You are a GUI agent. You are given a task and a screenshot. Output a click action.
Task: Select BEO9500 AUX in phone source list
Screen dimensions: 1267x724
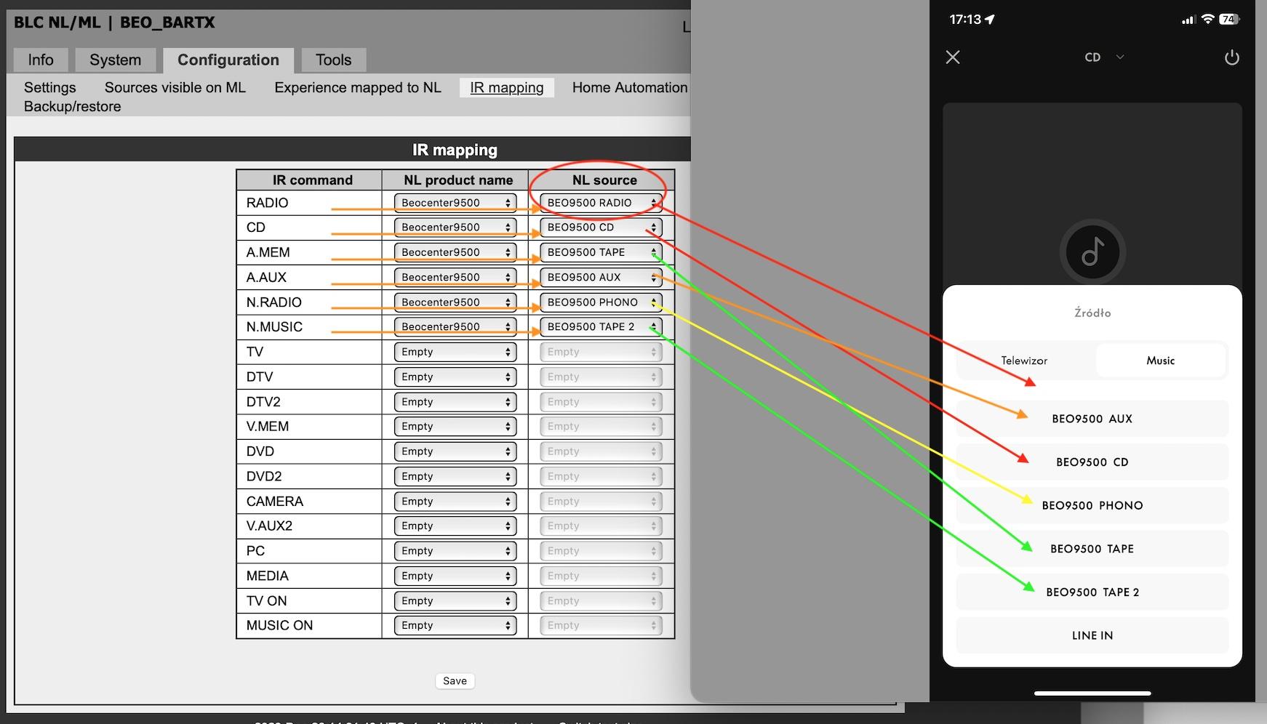1092,419
